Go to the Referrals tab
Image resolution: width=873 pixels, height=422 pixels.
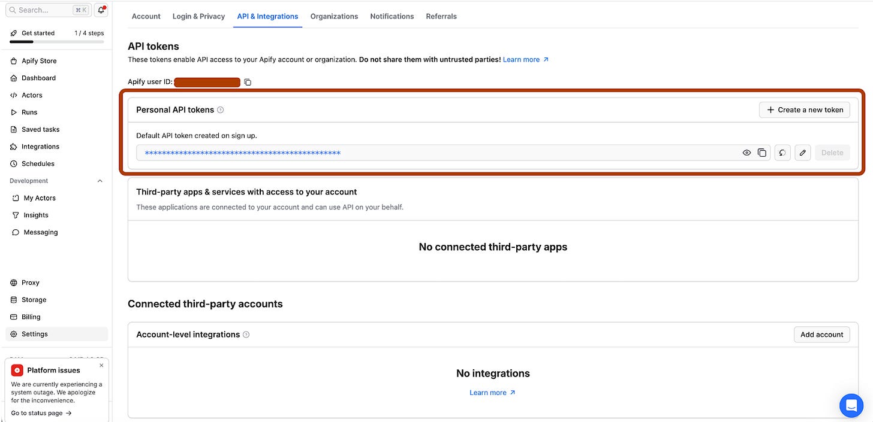point(441,16)
